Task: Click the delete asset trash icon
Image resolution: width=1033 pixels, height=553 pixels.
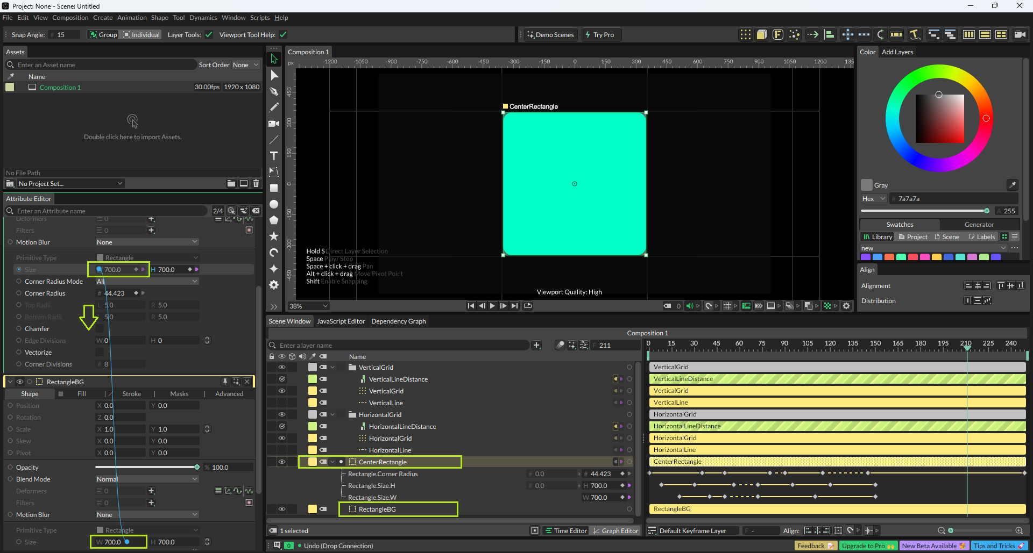Action: (x=256, y=183)
